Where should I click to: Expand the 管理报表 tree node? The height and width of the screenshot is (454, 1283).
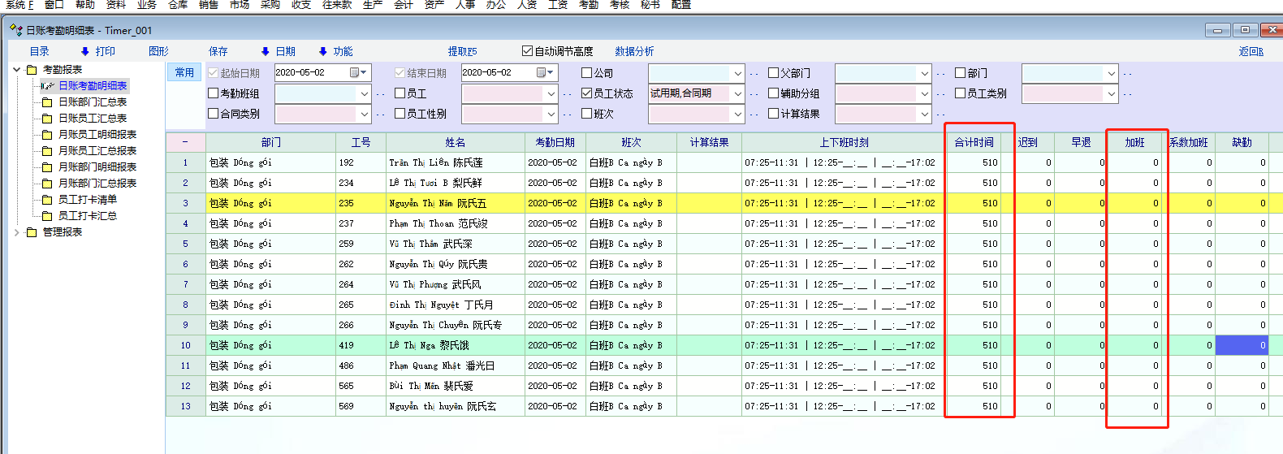tap(17, 232)
